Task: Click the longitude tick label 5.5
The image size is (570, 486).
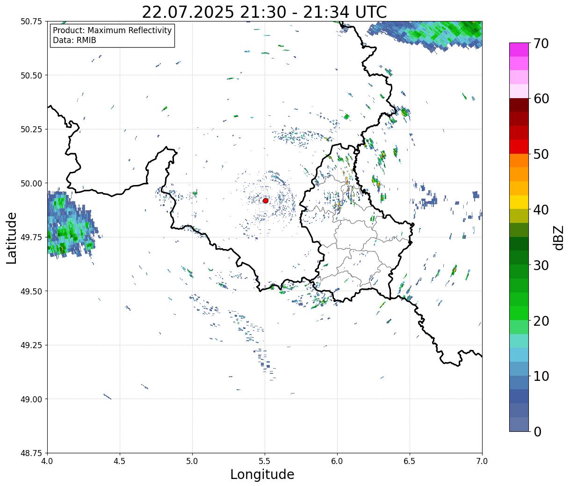Action: coord(265,461)
